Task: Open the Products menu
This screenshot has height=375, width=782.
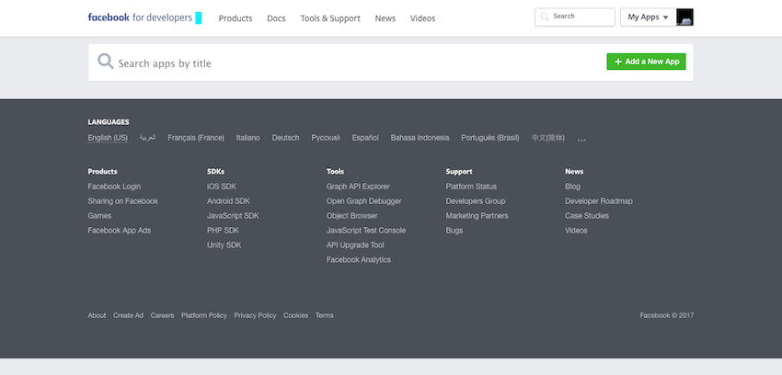Action: point(236,18)
